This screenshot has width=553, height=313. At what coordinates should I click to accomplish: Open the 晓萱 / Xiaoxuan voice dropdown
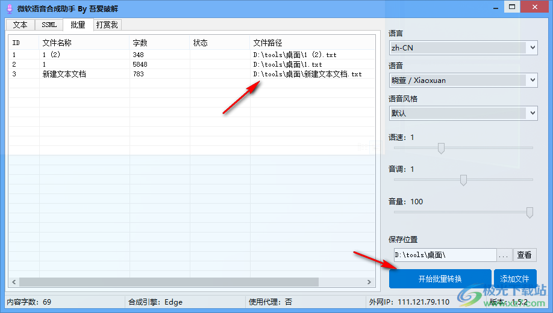(x=463, y=80)
